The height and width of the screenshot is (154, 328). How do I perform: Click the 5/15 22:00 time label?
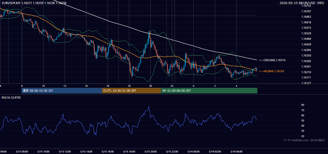click(172, 151)
